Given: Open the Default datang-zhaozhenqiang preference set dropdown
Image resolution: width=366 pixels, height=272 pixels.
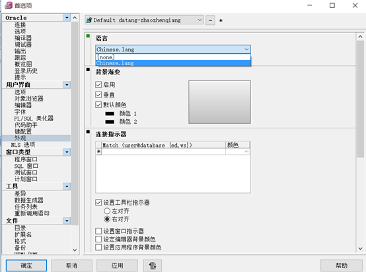Looking at the screenshot, I should pyautogui.click(x=144, y=20).
